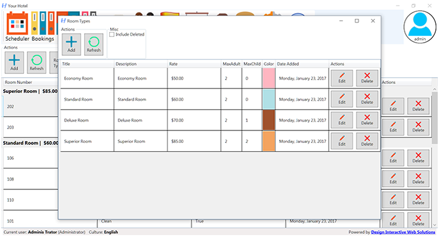This screenshot has width=439, height=237.
Task: Select room 106 row in main window
Action: [31, 158]
